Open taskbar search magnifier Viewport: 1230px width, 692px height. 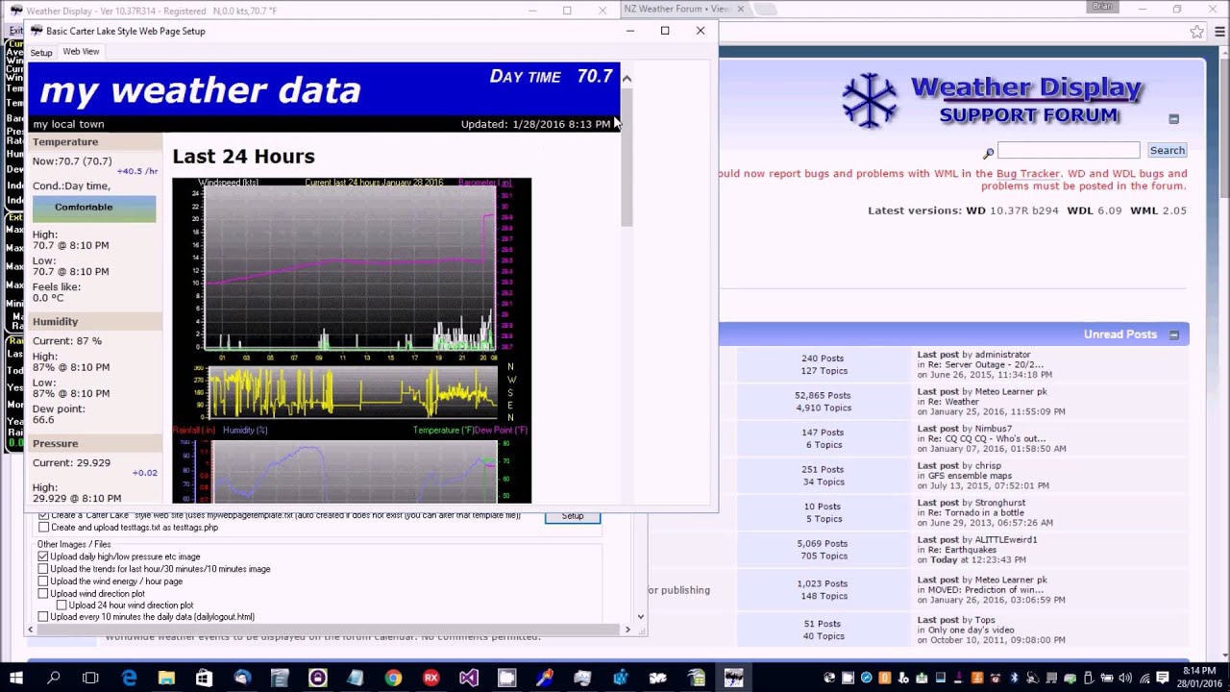53,678
